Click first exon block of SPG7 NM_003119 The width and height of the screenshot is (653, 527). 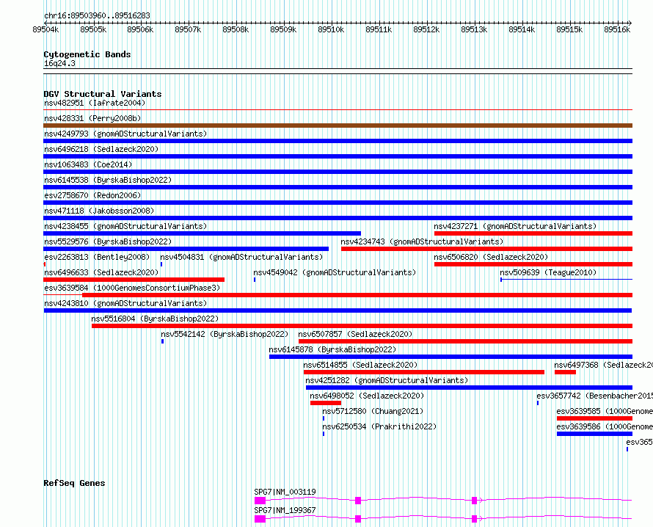(260, 501)
